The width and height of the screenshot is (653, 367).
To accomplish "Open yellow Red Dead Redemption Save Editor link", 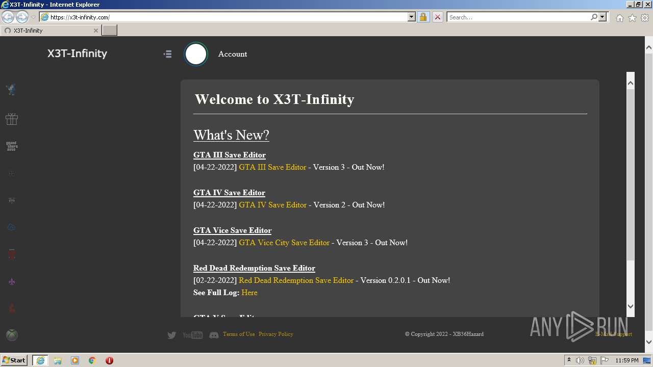I will pyautogui.click(x=296, y=280).
